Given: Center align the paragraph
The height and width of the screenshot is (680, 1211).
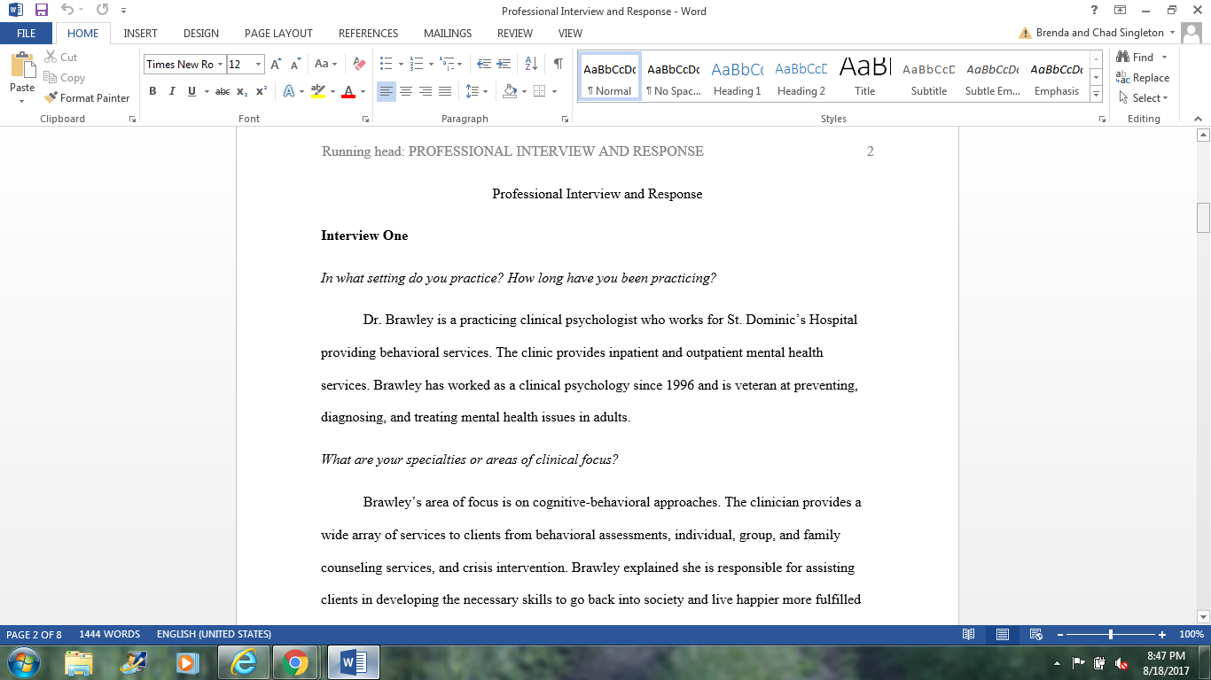Looking at the screenshot, I should 406,91.
